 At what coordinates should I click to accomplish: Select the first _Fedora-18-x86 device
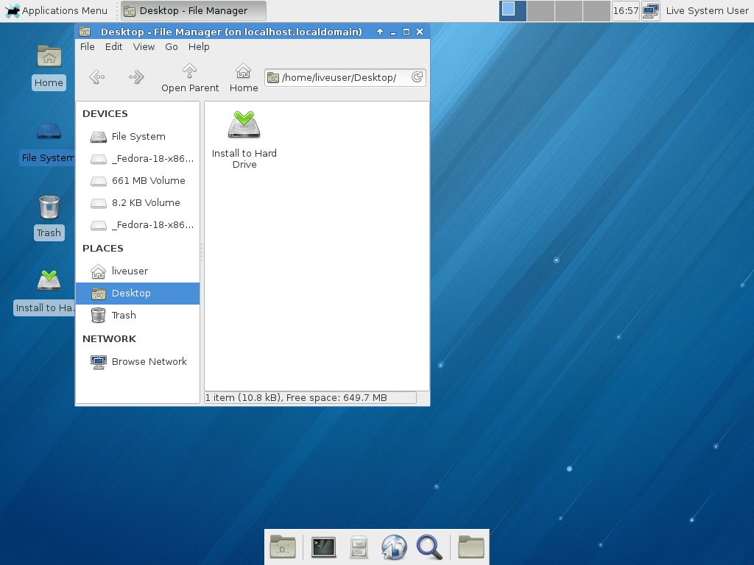138,159
